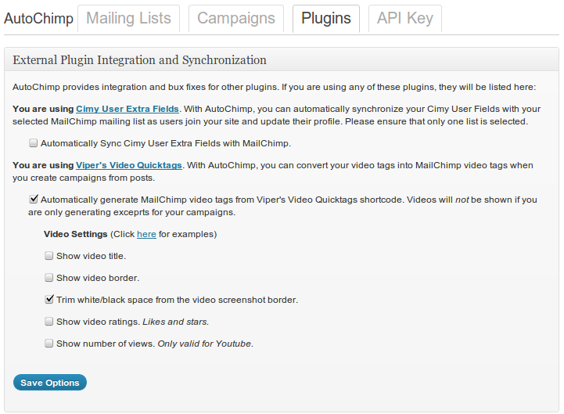The width and height of the screenshot is (564, 414).
Task: Select the Plugins tab
Action: [x=326, y=18]
